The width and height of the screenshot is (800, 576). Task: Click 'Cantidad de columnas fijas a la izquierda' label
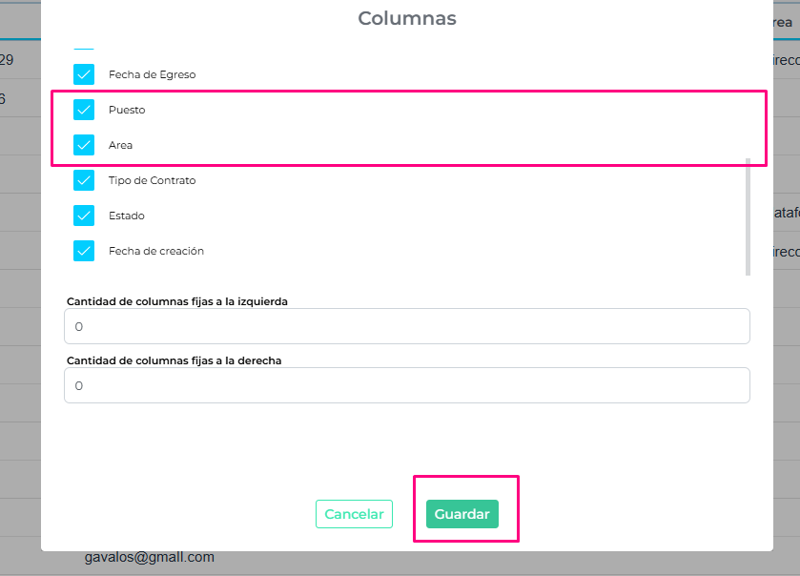point(177,301)
